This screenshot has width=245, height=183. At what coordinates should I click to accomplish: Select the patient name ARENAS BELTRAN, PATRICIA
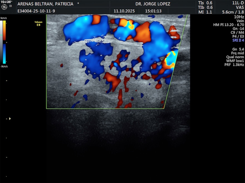click(x=45, y=4)
